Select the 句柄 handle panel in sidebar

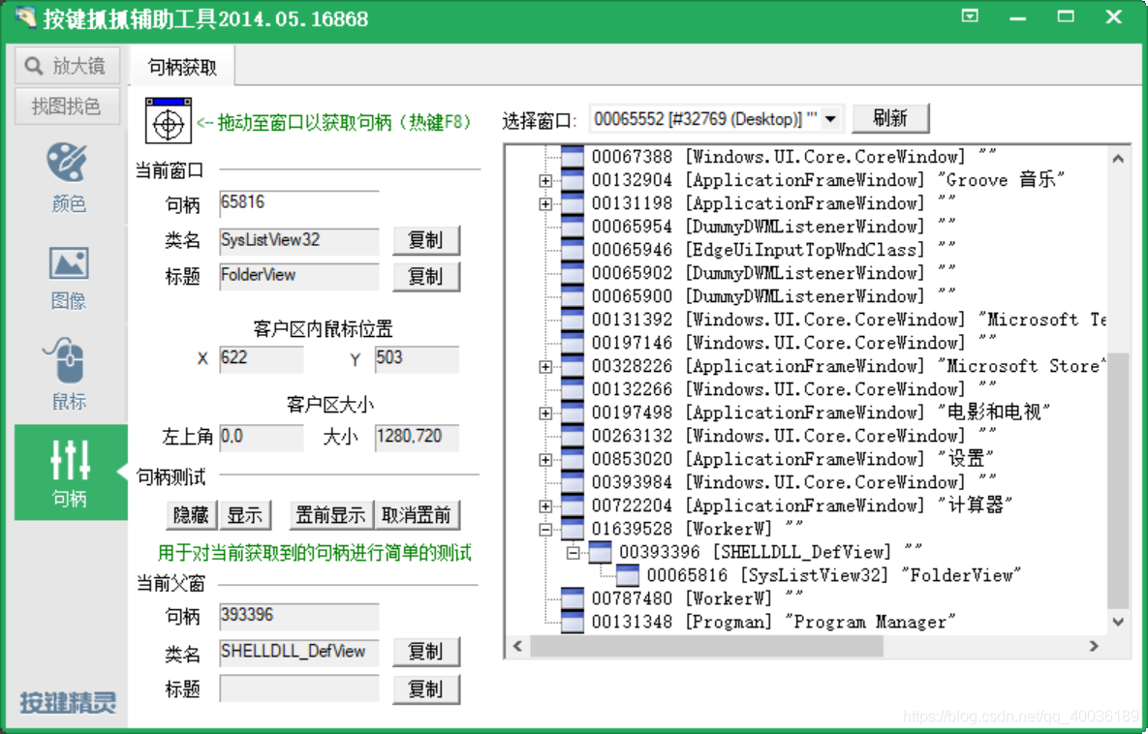[x=68, y=473]
